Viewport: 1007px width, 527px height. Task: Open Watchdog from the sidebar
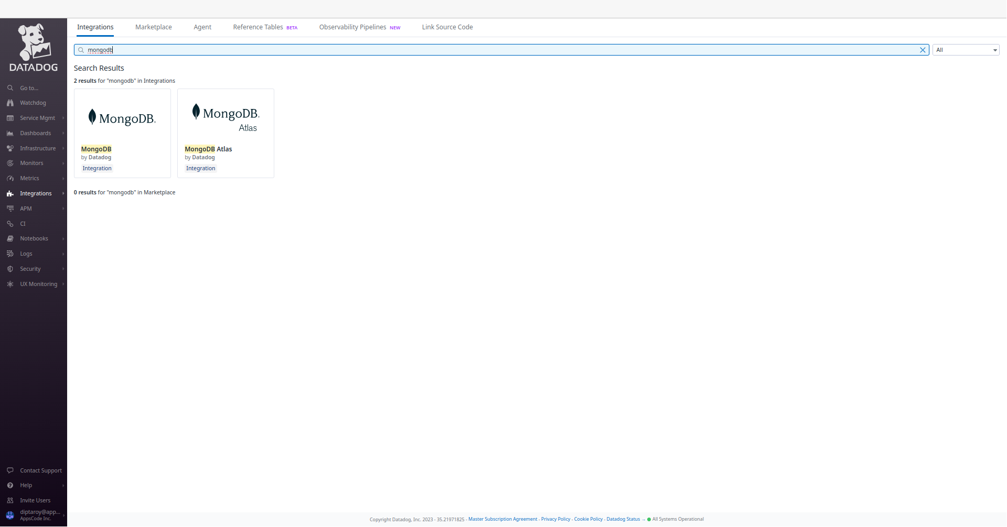pyautogui.click(x=33, y=103)
